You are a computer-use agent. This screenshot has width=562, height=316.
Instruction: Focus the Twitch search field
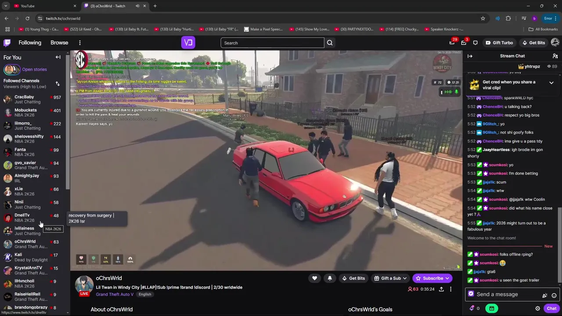(x=272, y=43)
